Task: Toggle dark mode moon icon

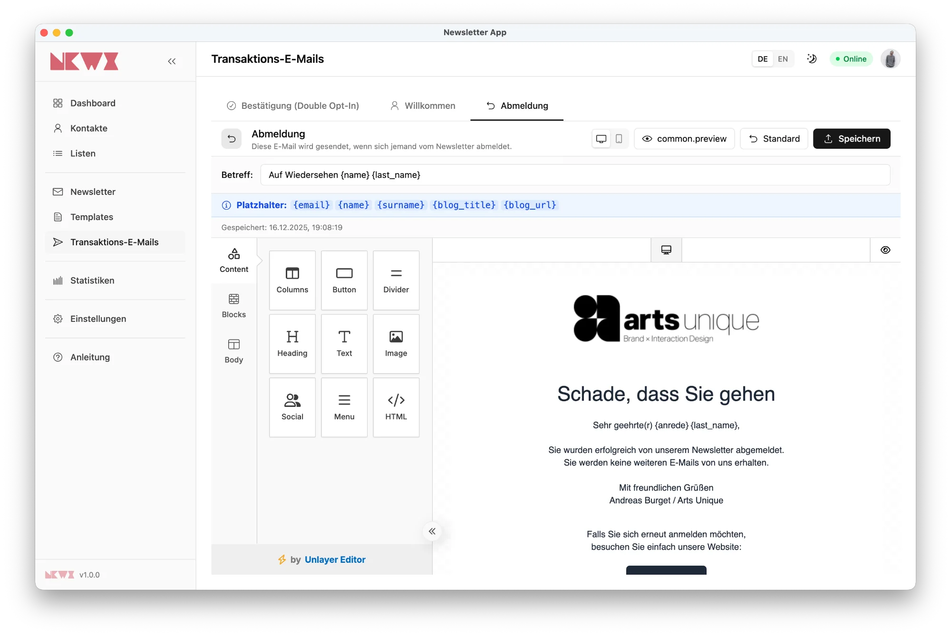Action: [x=812, y=59]
